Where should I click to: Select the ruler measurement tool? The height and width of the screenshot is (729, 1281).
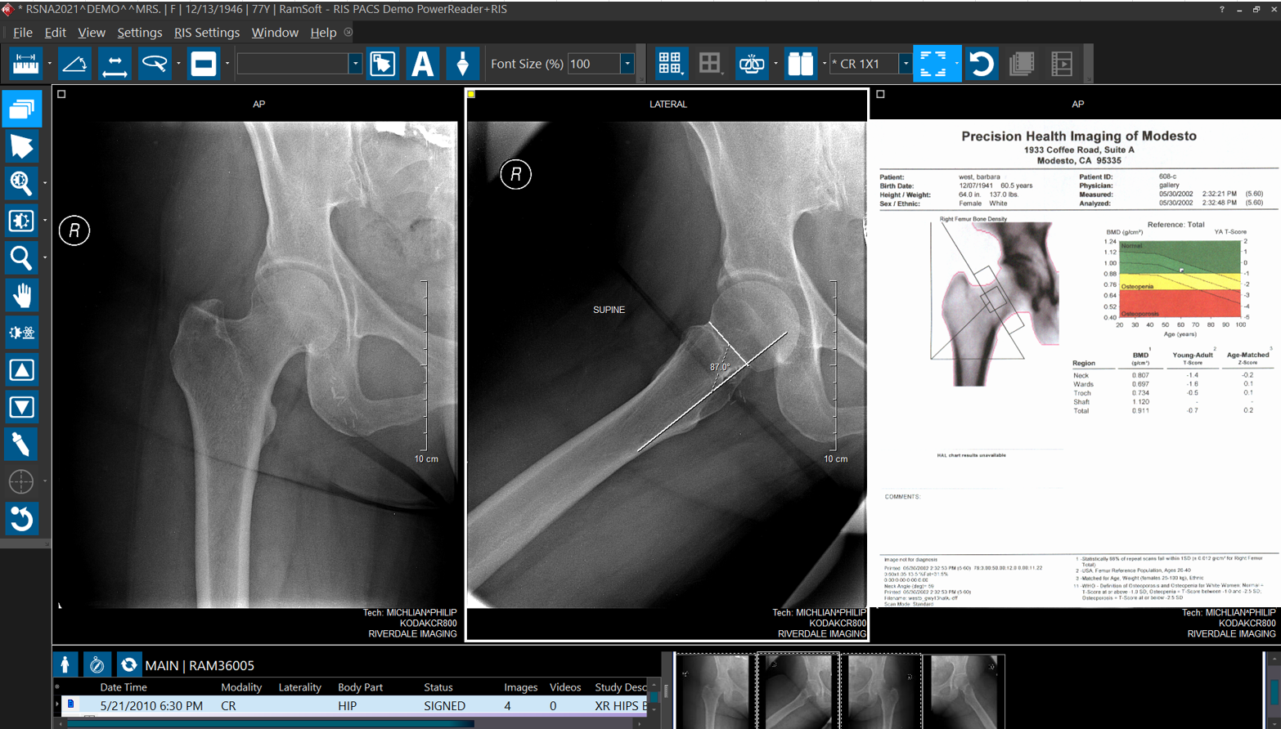tap(25, 64)
